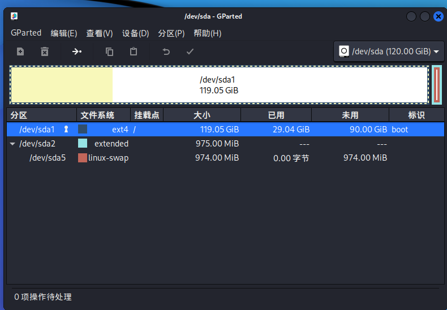Click the linux-swap filesystem cell
Image resolution: width=447 pixels, height=310 pixels.
[x=108, y=158]
